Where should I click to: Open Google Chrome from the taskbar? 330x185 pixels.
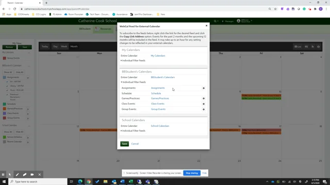[89, 181]
